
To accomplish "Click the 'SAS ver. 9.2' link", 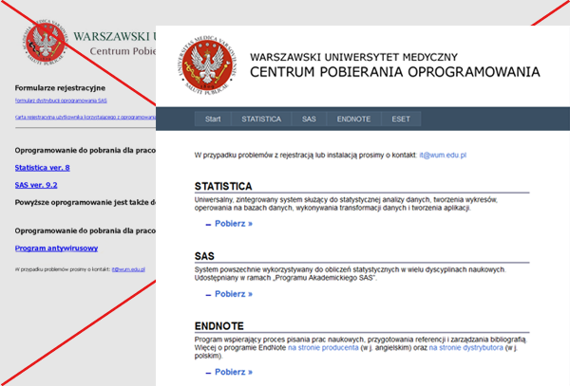I will click(36, 184).
